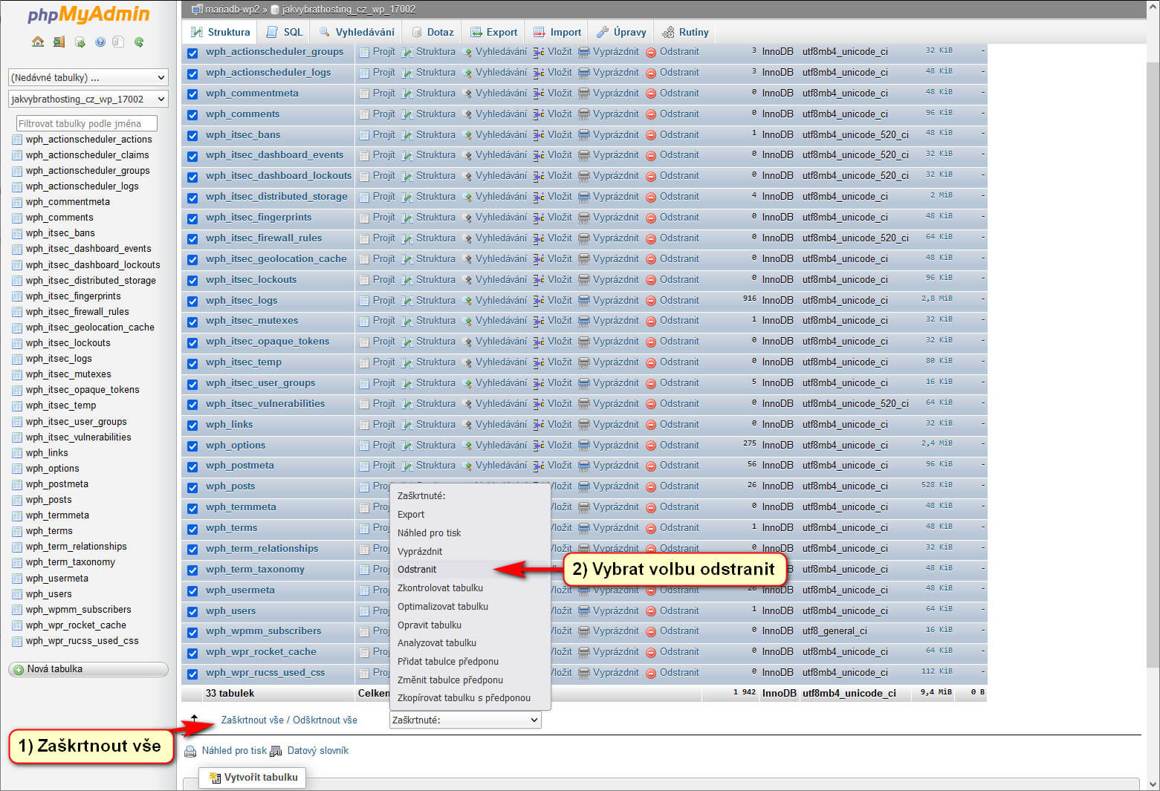Choose Odstranit from the Zaškrtnuté menu
The height and width of the screenshot is (791, 1160).
417,570
